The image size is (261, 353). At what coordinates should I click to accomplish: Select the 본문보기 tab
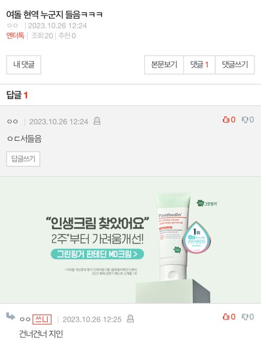(x=164, y=65)
